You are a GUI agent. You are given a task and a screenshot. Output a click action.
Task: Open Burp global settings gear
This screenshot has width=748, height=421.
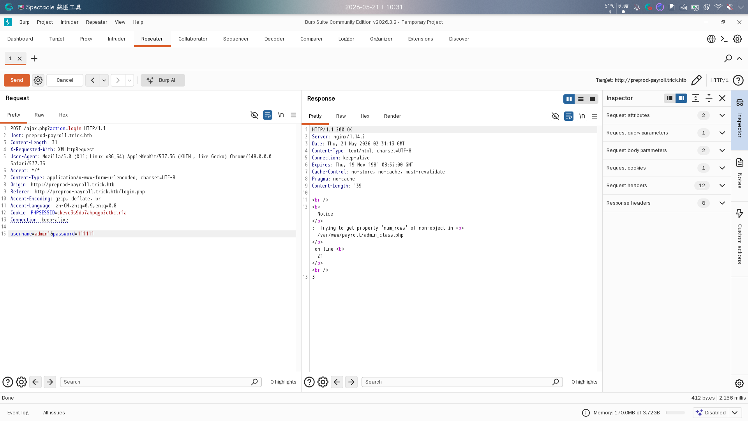pos(737,39)
